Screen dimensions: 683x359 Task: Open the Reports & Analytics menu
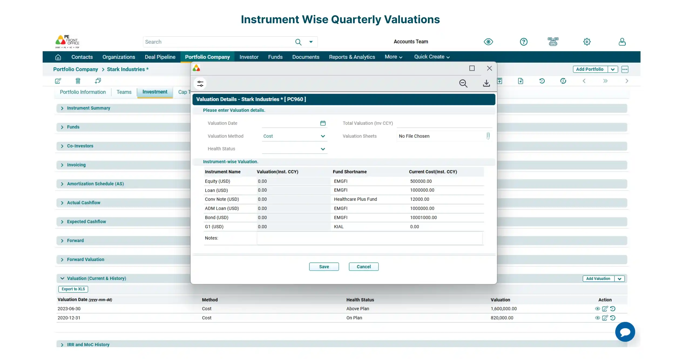tap(352, 57)
